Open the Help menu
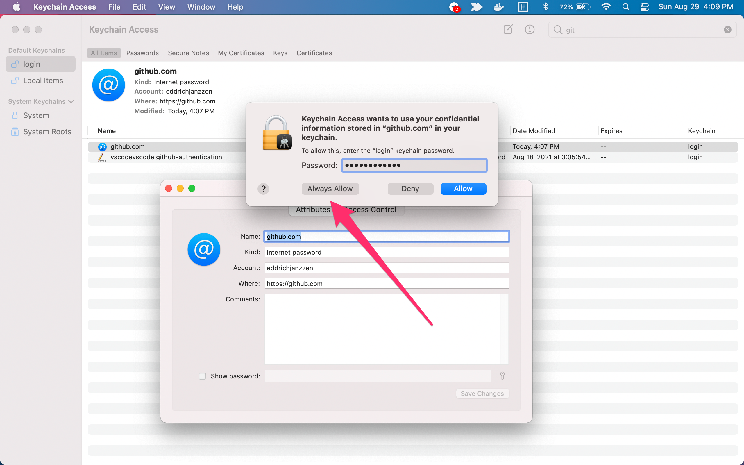This screenshot has width=744, height=465. pyautogui.click(x=235, y=7)
